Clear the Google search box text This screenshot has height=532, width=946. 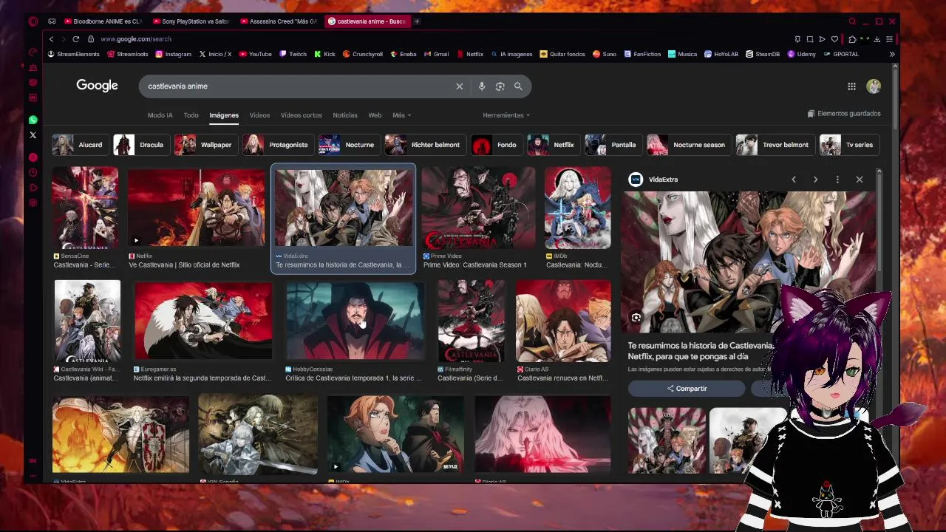coord(459,86)
